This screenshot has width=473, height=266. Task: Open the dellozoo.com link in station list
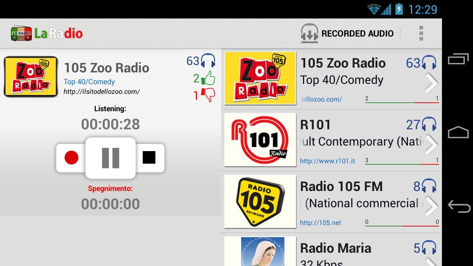[321, 99]
